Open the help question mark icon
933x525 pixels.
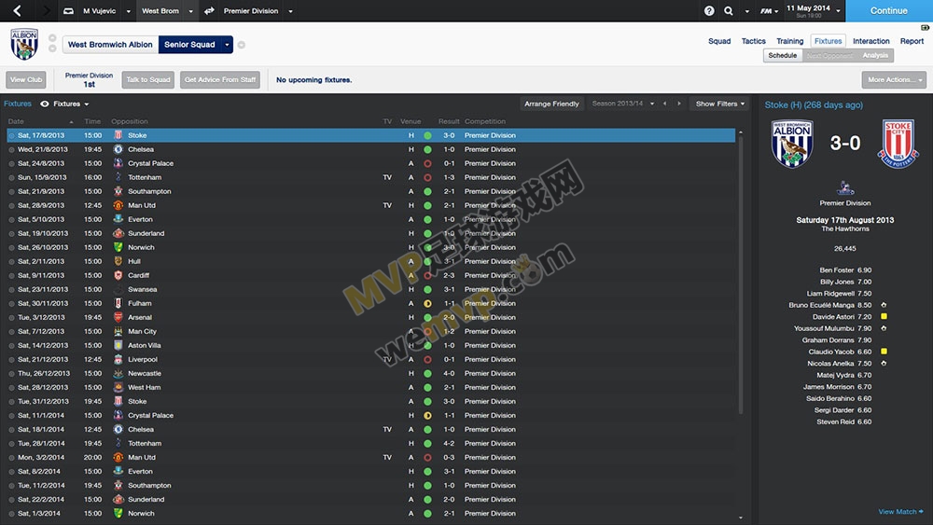click(x=709, y=10)
